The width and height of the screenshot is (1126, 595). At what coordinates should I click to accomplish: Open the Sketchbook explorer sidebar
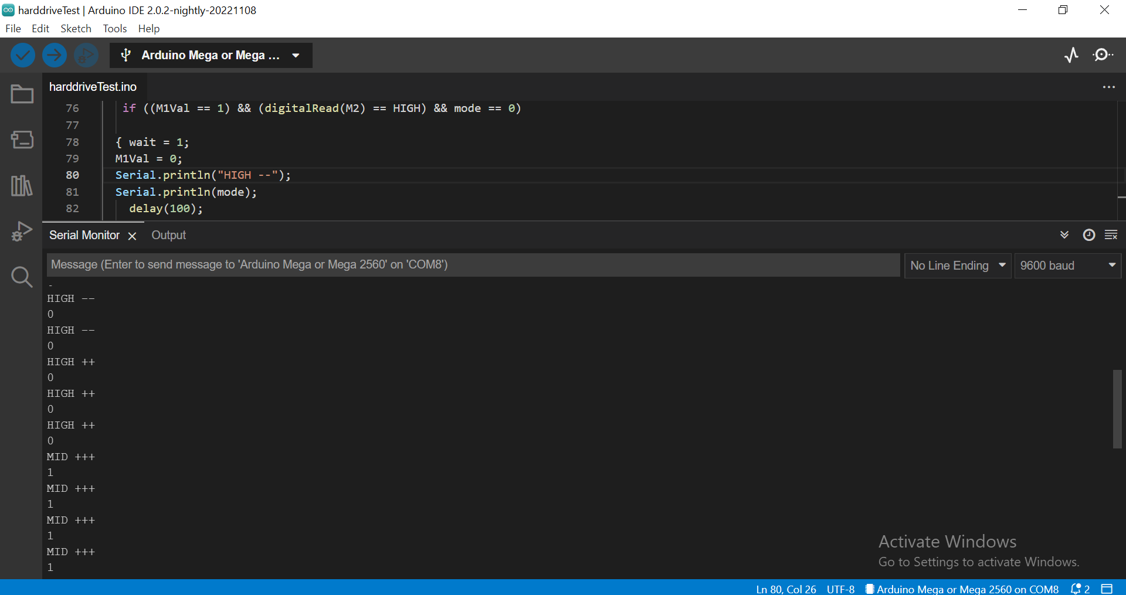[21, 94]
